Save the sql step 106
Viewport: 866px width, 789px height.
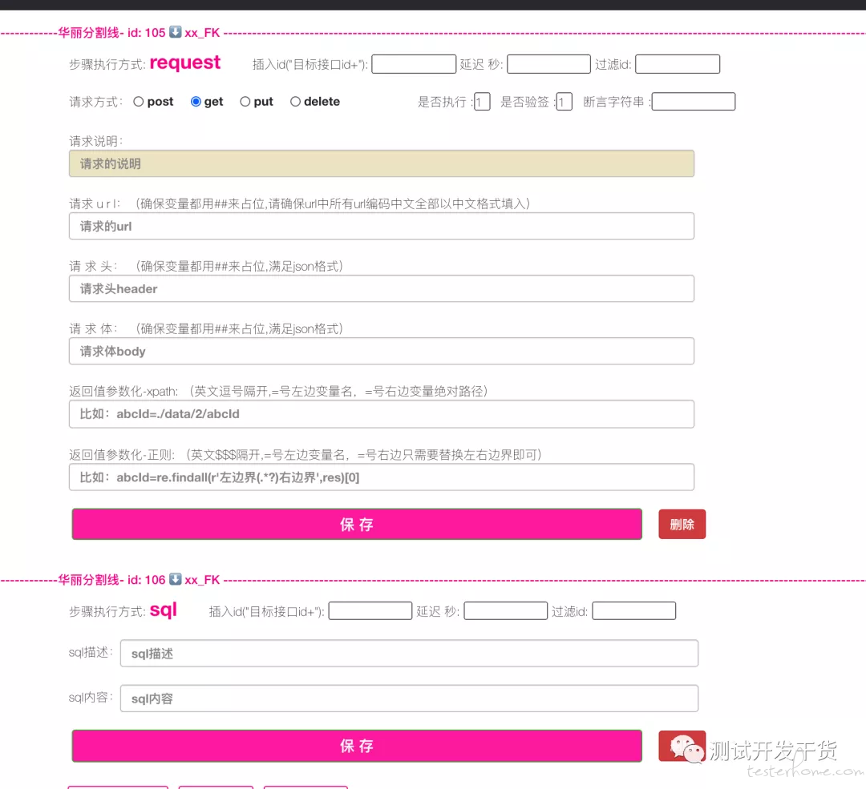tap(357, 746)
